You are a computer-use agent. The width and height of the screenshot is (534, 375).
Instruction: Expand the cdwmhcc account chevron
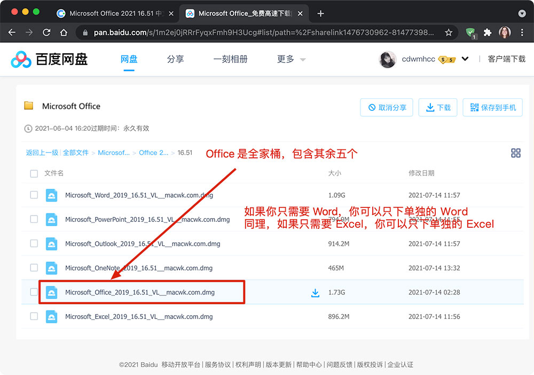tap(465, 59)
